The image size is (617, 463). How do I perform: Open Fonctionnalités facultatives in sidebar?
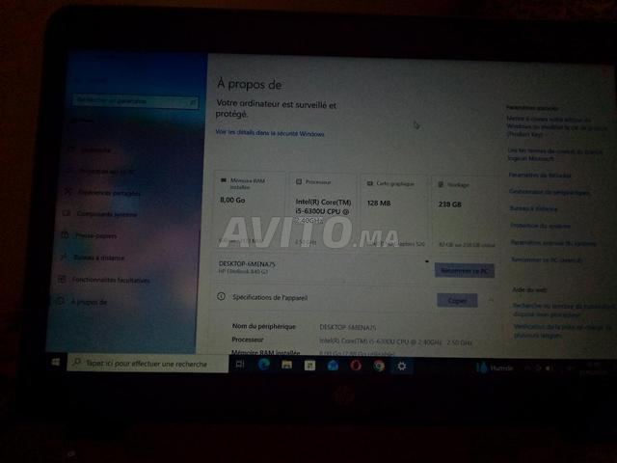coord(111,281)
